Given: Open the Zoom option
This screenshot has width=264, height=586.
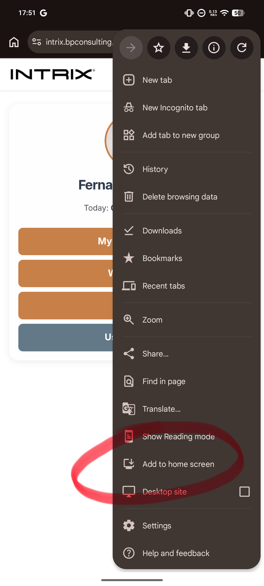Looking at the screenshot, I should 152,320.
